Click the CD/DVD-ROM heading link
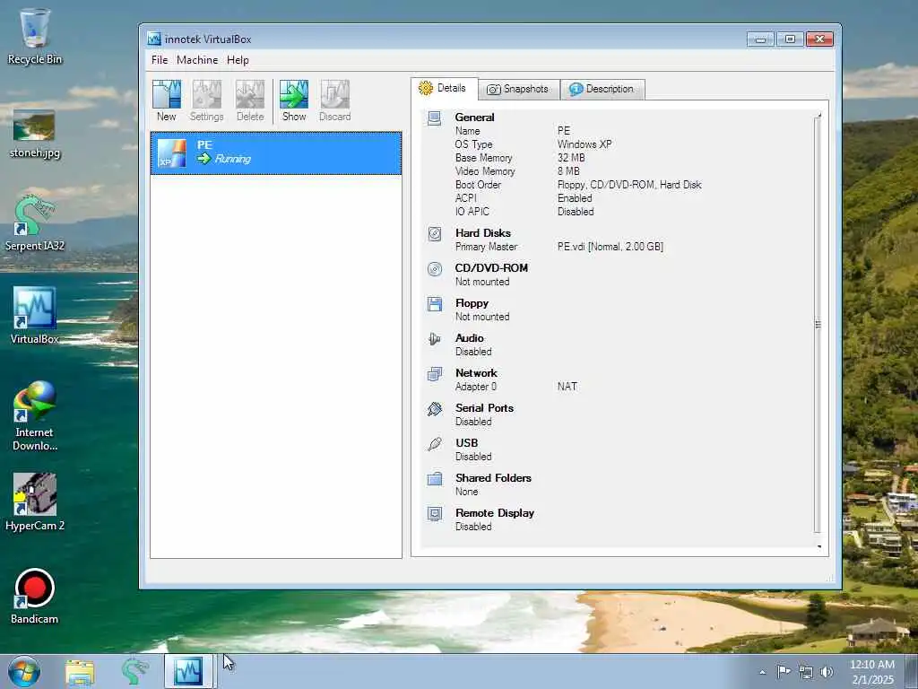The width and height of the screenshot is (918, 689). 491,267
